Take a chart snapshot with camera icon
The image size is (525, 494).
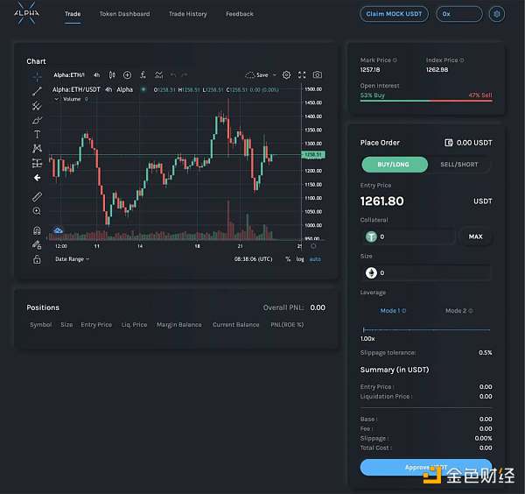click(318, 74)
